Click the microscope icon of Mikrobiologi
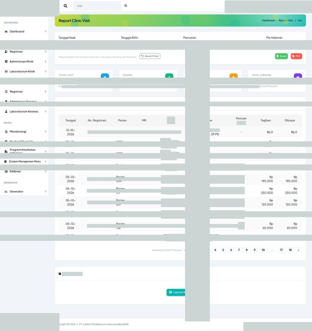 coord(6,131)
